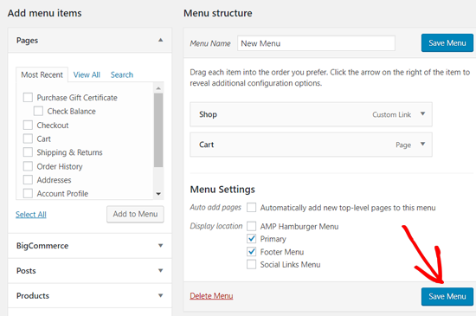Collapse the Pages panel arrow
476x316 pixels.
pos(161,40)
